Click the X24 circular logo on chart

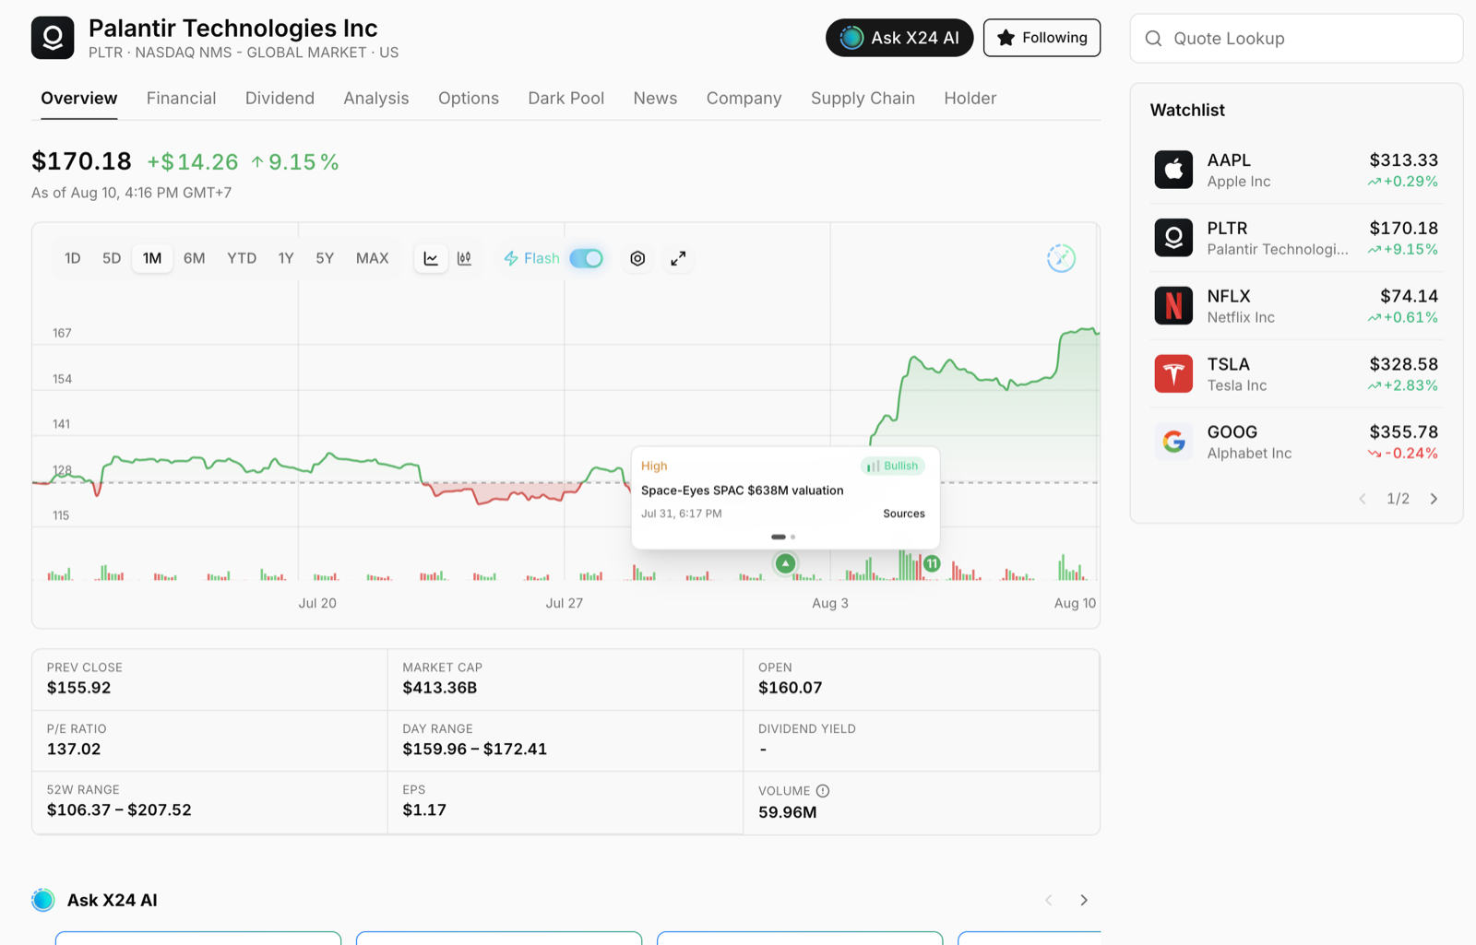tap(1061, 258)
